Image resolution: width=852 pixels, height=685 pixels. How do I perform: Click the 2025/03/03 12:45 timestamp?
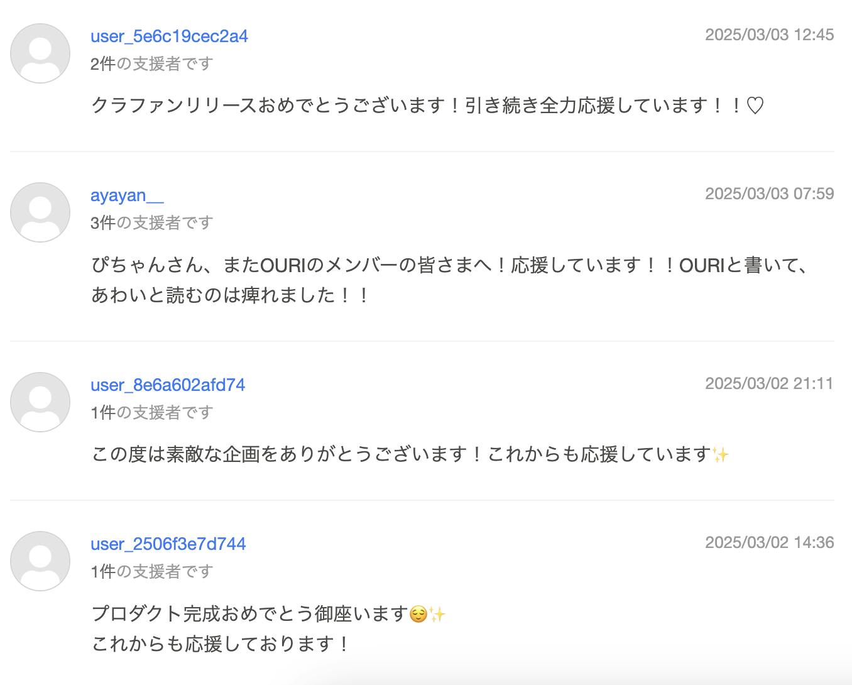[769, 35]
